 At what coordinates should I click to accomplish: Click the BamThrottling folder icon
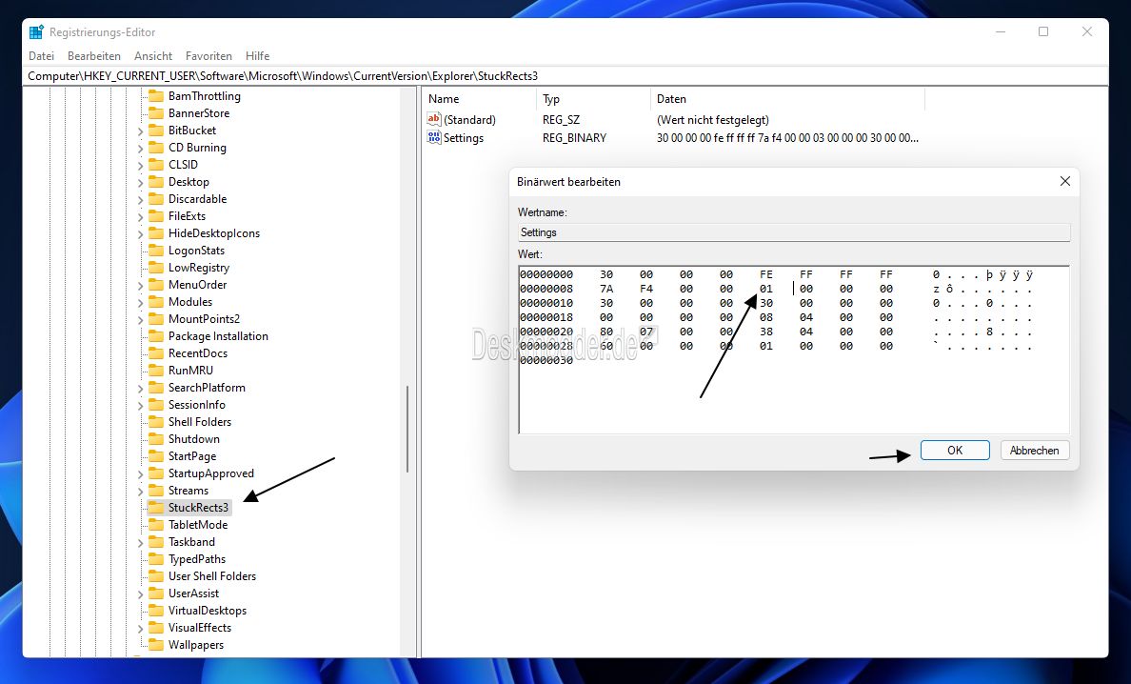tap(156, 96)
